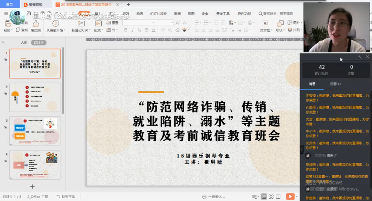
Task: Add a new slide with the plus button
Action: [x=32, y=186]
